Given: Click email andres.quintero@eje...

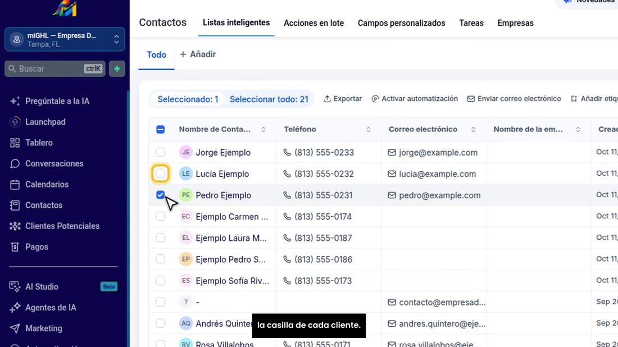Looking at the screenshot, I should 442,324.
